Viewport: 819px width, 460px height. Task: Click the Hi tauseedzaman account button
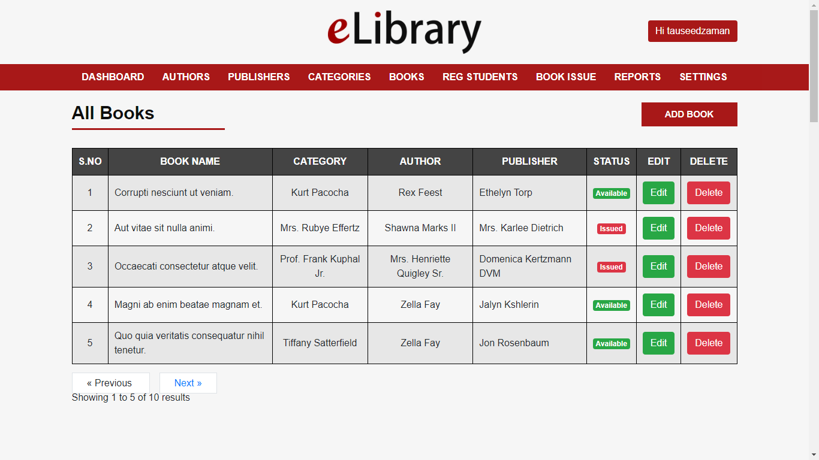click(x=692, y=31)
